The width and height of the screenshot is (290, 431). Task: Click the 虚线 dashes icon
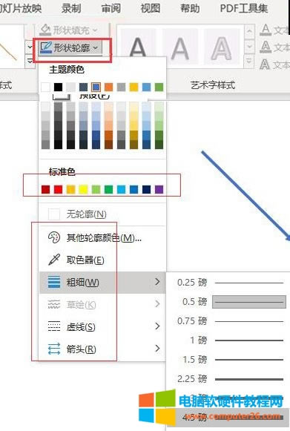[54, 326]
